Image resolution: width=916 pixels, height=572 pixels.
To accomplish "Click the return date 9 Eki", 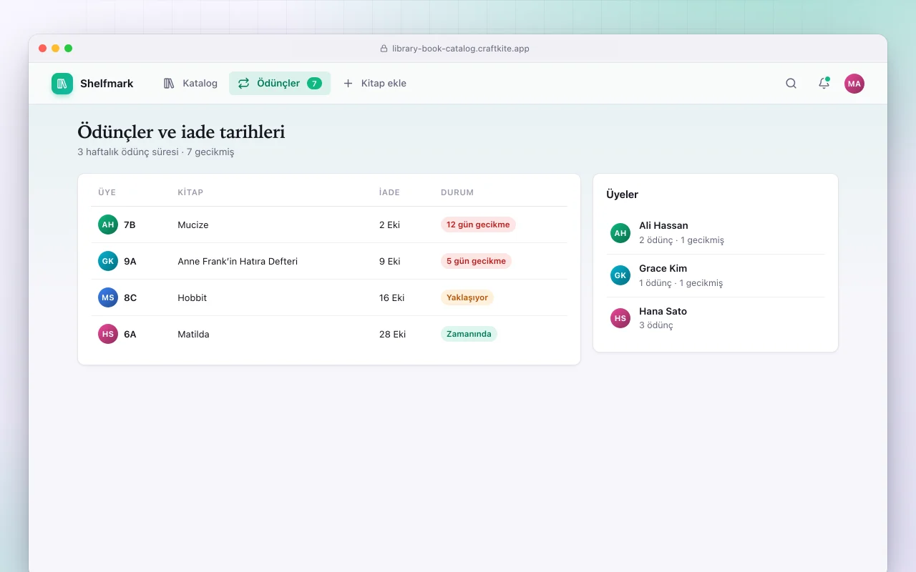I will click(x=389, y=261).
